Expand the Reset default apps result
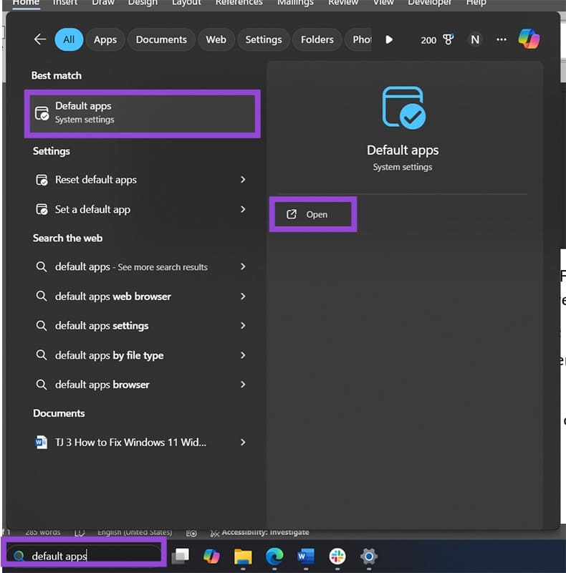The height and width of the screenshot is (573, 566). pos(243,180)
